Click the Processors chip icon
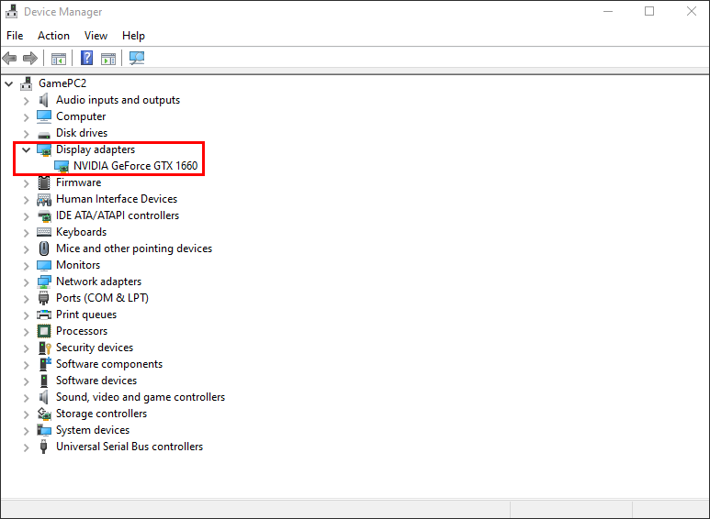The height and width of the screenshot is (519, 710). [x=44, y=331]
